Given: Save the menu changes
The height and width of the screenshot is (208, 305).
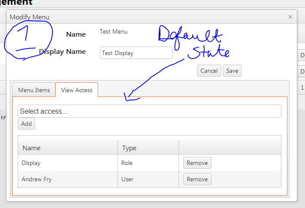Looking at the screenshot, I should 232,71.
